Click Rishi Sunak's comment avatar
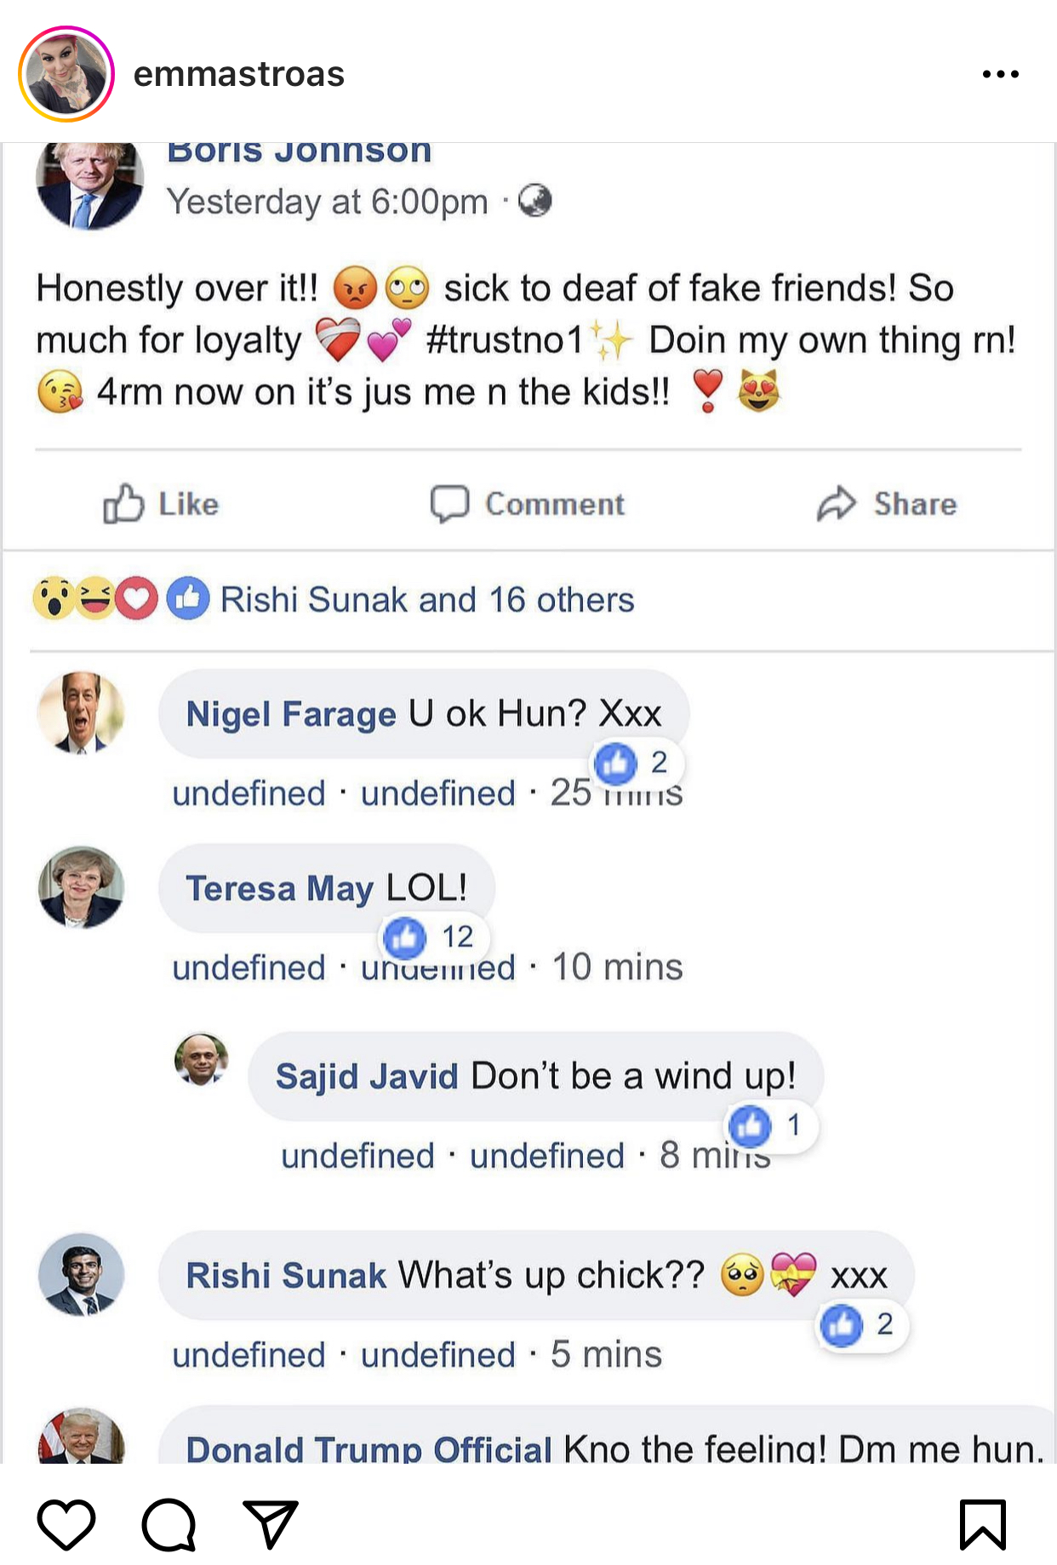This screenshot has height=1565, width=1057. [81, 1275]
